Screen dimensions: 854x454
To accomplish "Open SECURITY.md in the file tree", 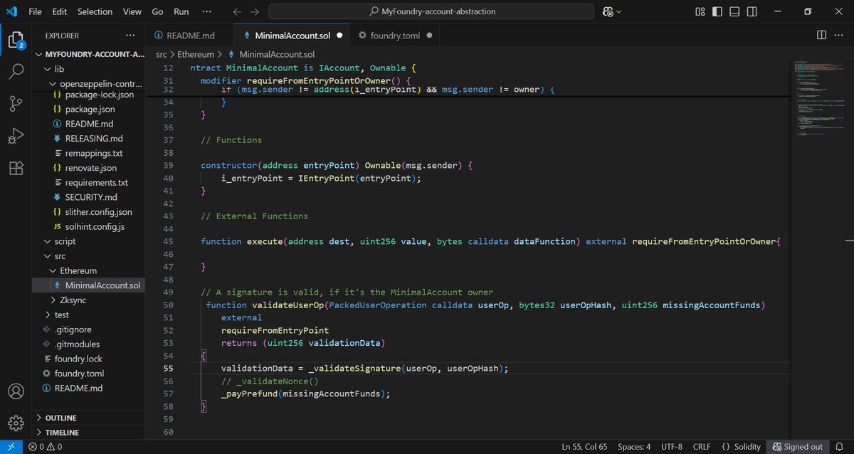I will [91, 197].
